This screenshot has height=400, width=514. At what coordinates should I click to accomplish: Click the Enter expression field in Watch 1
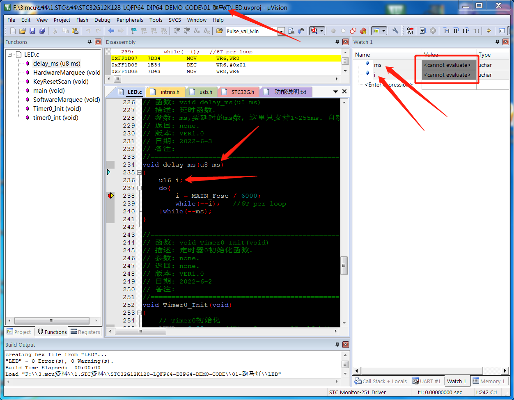click(x=388, y=85)
